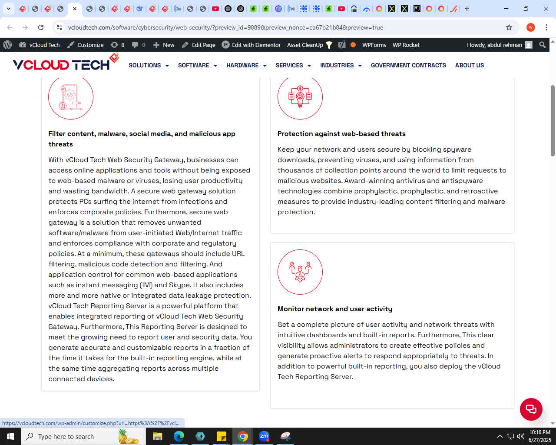
Task: Click the people icon above Monitor network activity
Action: coord(300,272)
